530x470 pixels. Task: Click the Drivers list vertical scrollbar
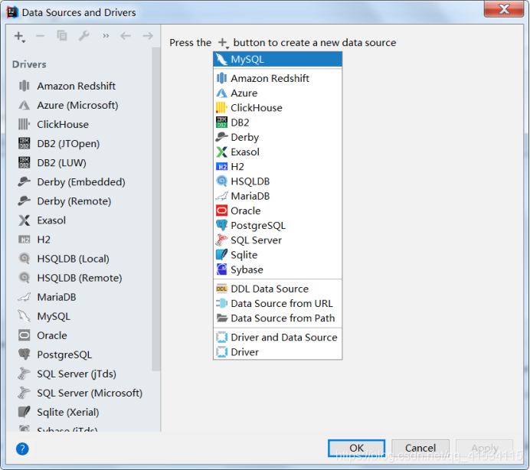click(155, 210)
